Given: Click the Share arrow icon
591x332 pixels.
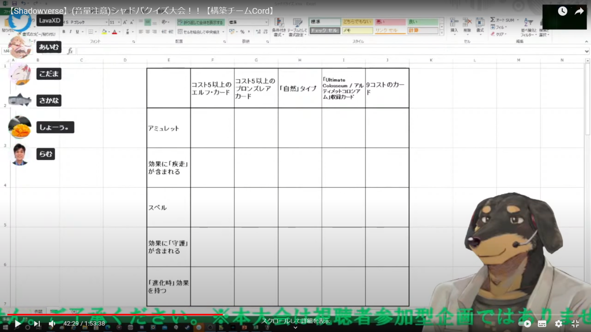Looking at the screenshot, I should click(x=579, y=11).
